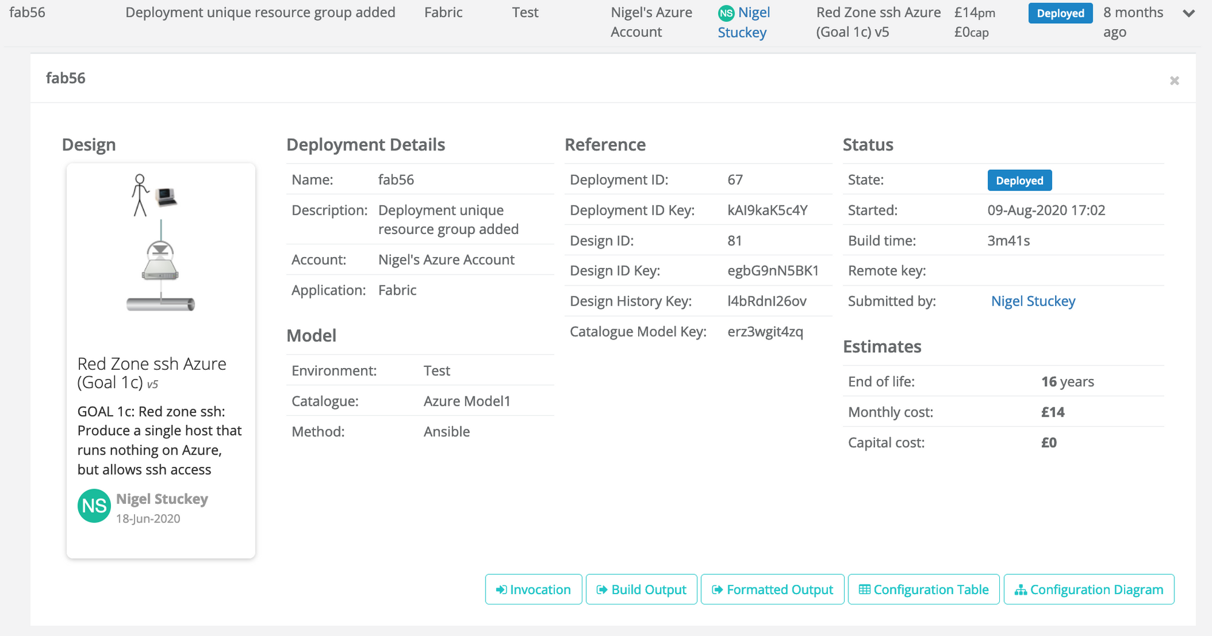This screenshot has height=636, width=1212.
Task: Open the Configuration Table
Action: pyautogui.click(x=924, y=589)
